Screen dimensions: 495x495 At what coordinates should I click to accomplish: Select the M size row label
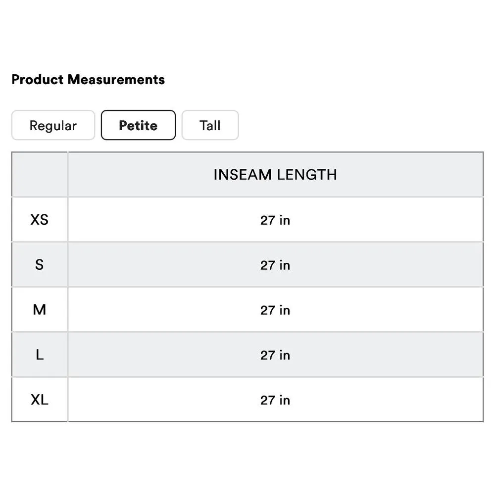(x=40, y=310)
